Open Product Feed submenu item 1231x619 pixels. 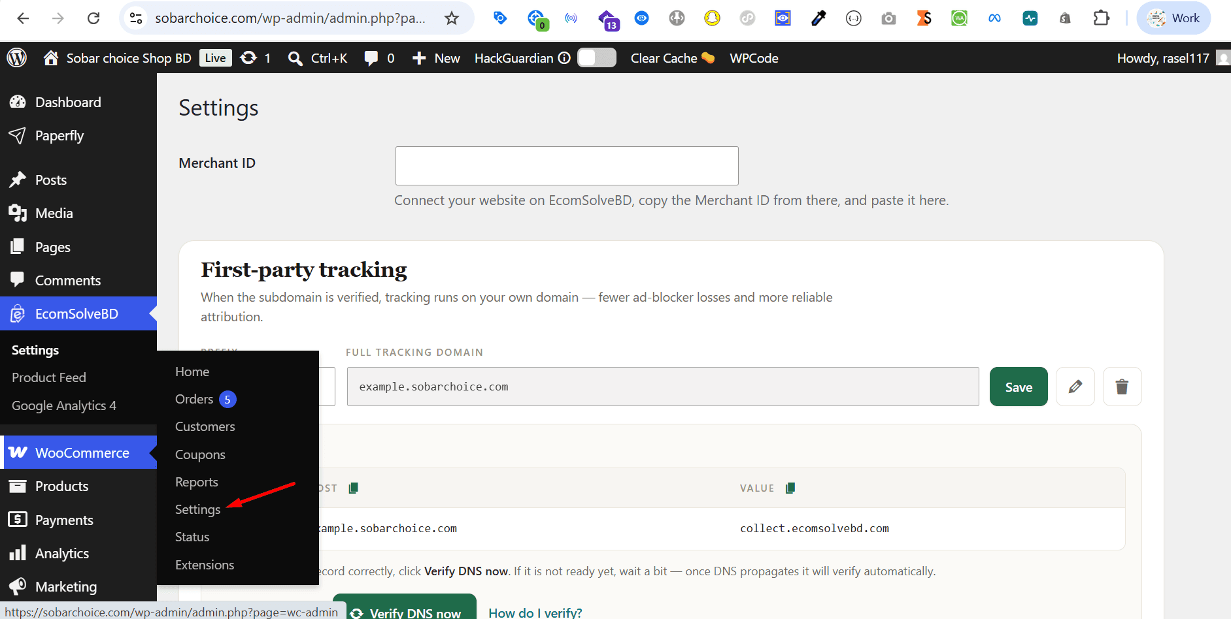point(49,377)
